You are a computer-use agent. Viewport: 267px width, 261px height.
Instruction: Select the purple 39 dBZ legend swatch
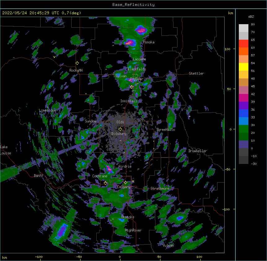pos(243,106)
